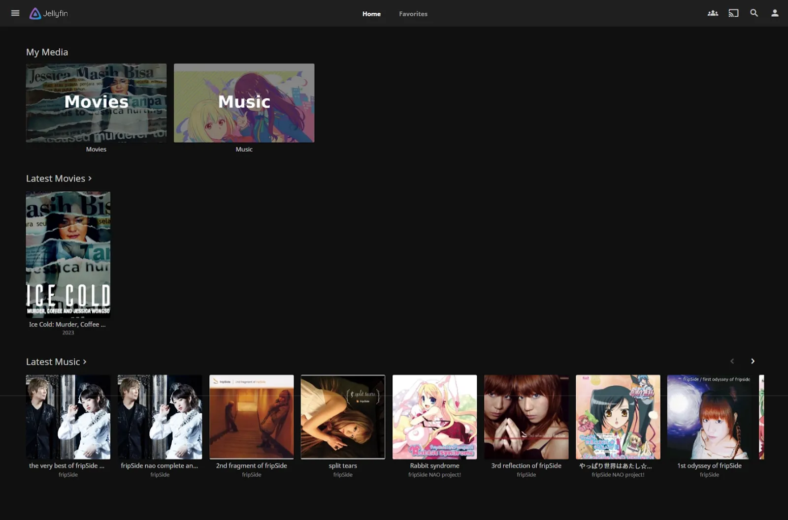Switch to the Home tab
The height and width of the screenshot is (520, 788).
point(371,14)
